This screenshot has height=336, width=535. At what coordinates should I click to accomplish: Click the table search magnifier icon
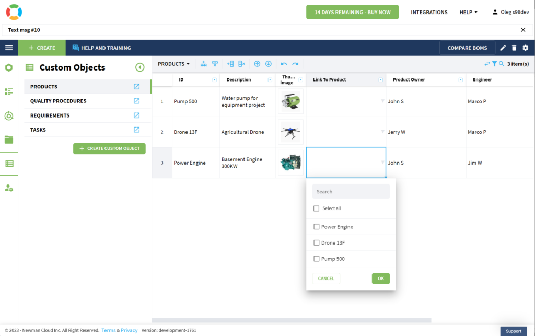502,64
